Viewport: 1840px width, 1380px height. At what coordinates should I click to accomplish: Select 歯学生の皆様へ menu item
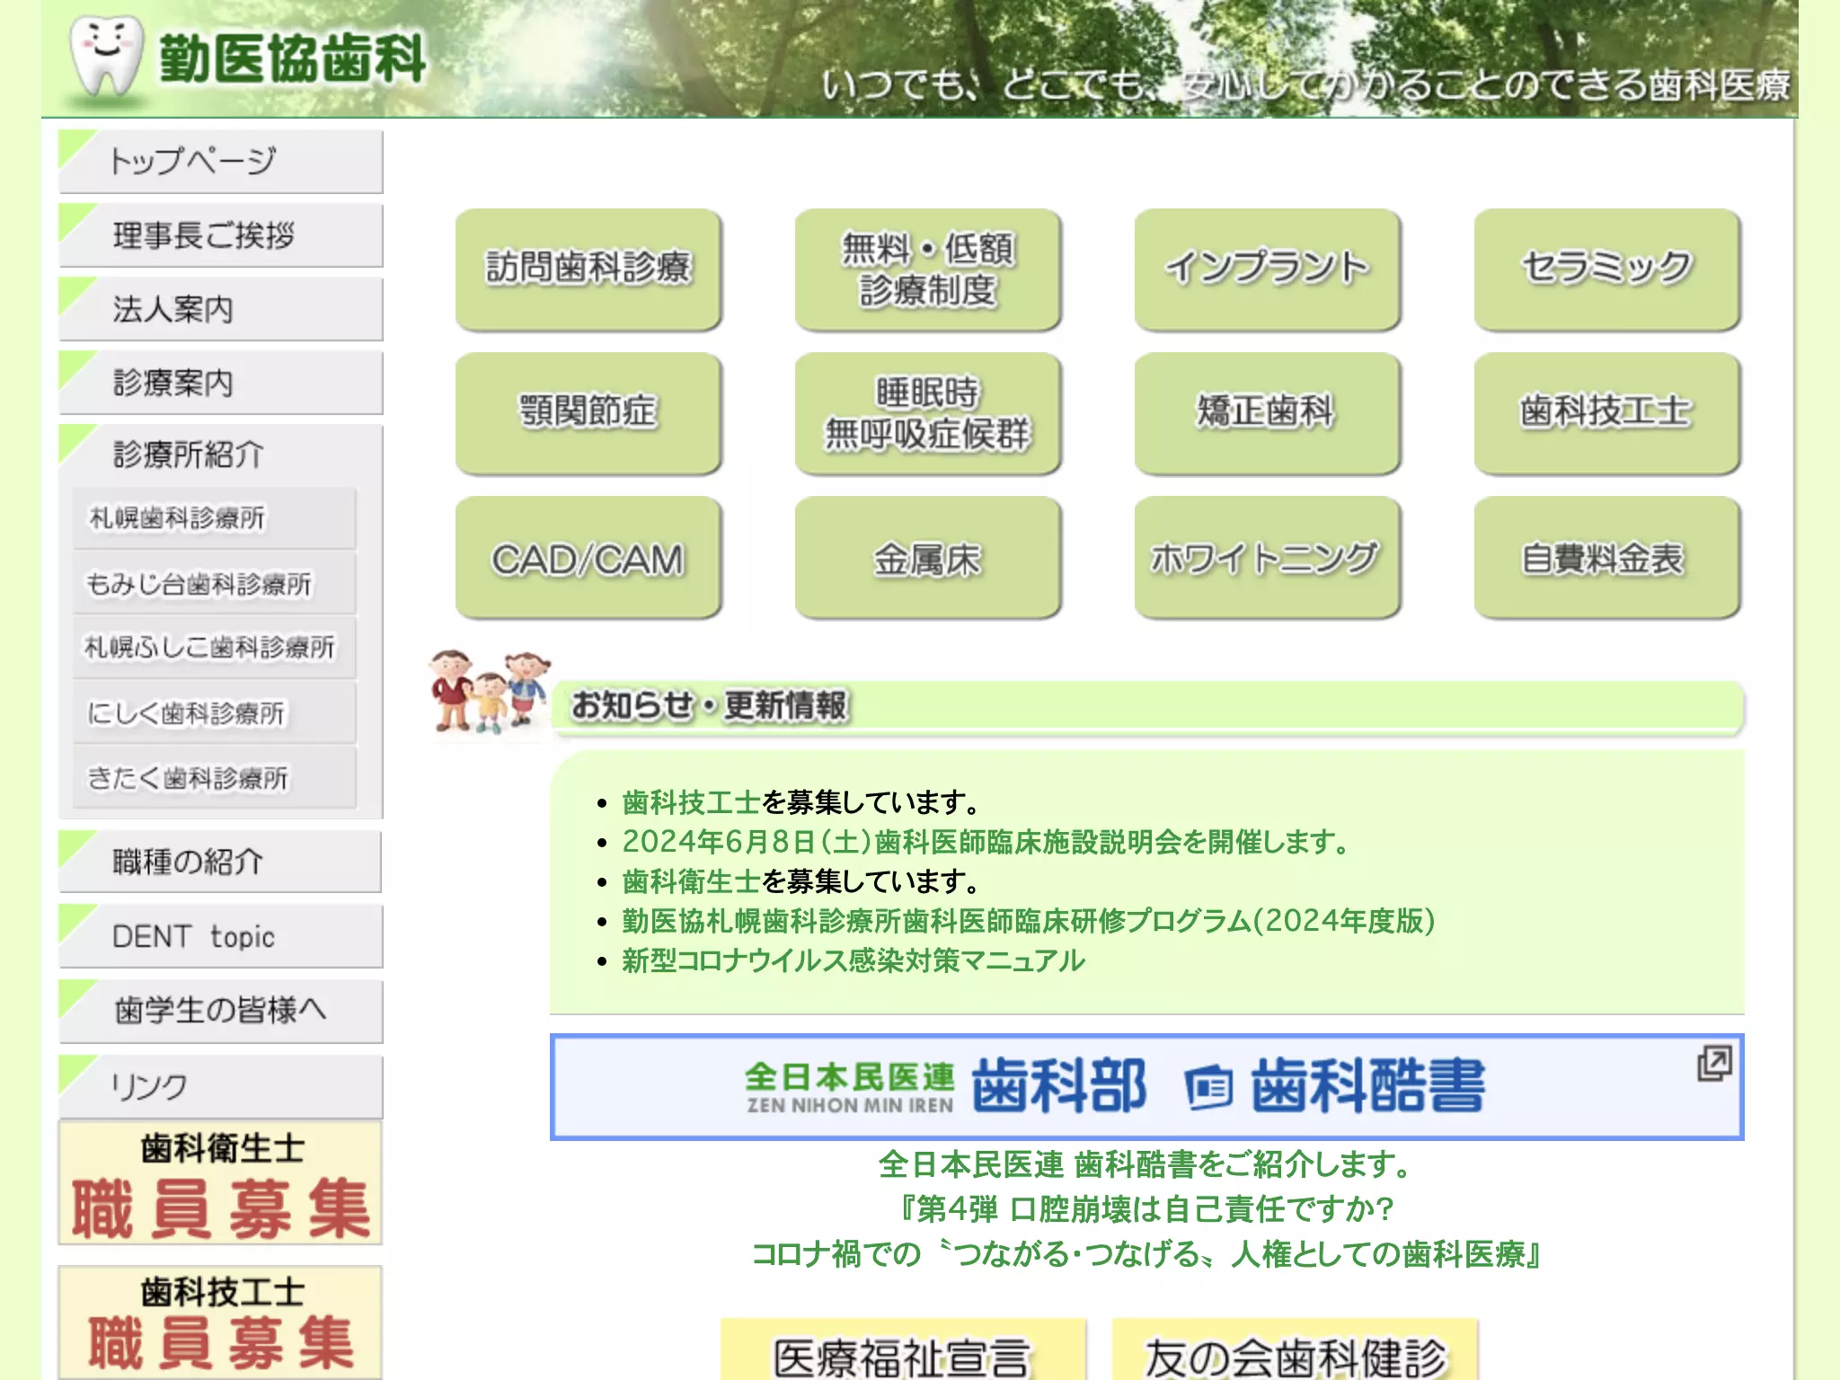[x=221, y=1011]
